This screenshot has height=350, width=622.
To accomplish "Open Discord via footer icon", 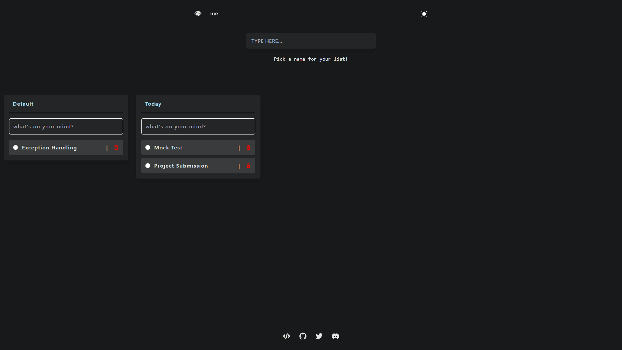I will (x=335, y=336).
